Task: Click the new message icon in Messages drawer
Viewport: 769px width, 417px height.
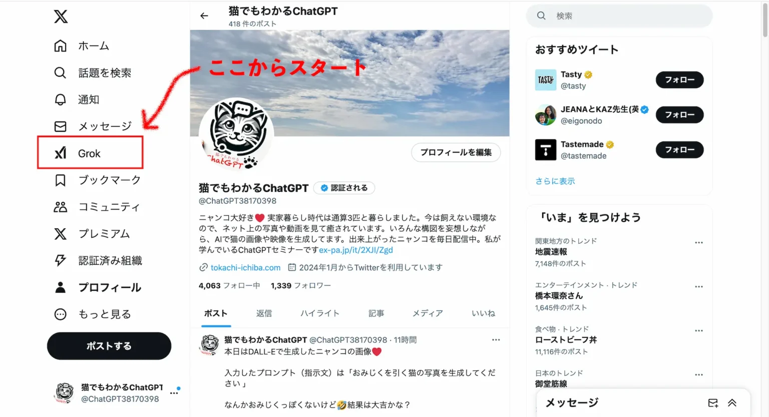Action: pos(713,403)
